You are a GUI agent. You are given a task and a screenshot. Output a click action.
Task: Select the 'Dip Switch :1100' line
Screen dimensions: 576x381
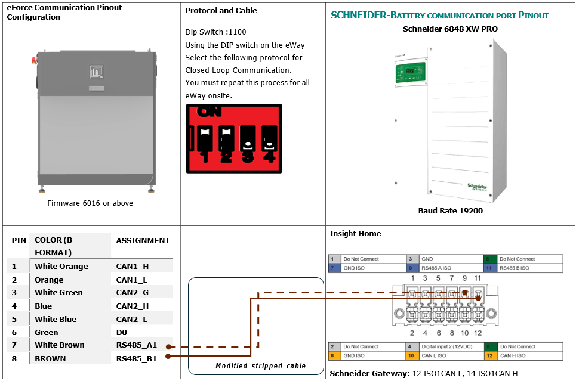[x=215, y=32]
